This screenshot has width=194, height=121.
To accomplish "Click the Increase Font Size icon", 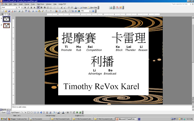I will point(61,8).
